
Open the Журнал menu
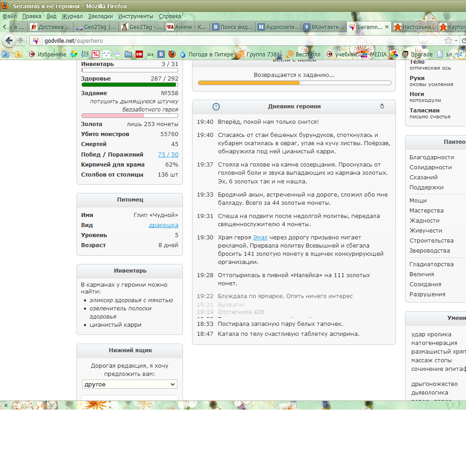coord(72,16)
